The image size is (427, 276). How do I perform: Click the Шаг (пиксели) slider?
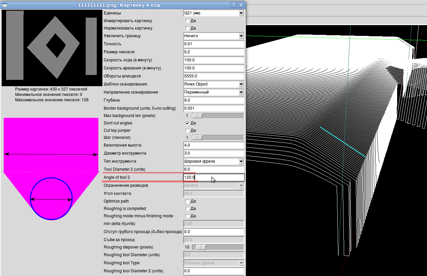tap(218, 137)
